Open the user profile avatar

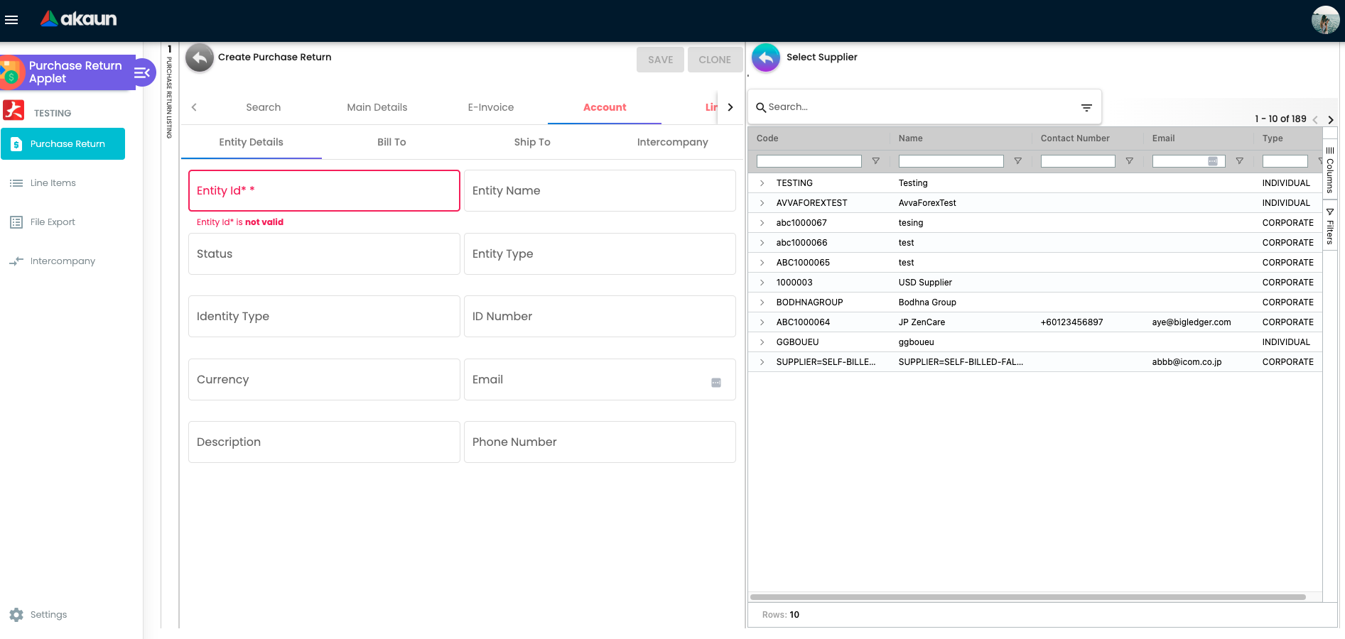[x=1325, y=20]
